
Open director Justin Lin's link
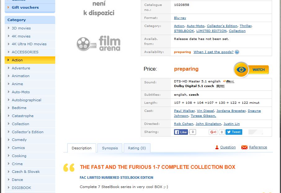(x=232, y=124)
